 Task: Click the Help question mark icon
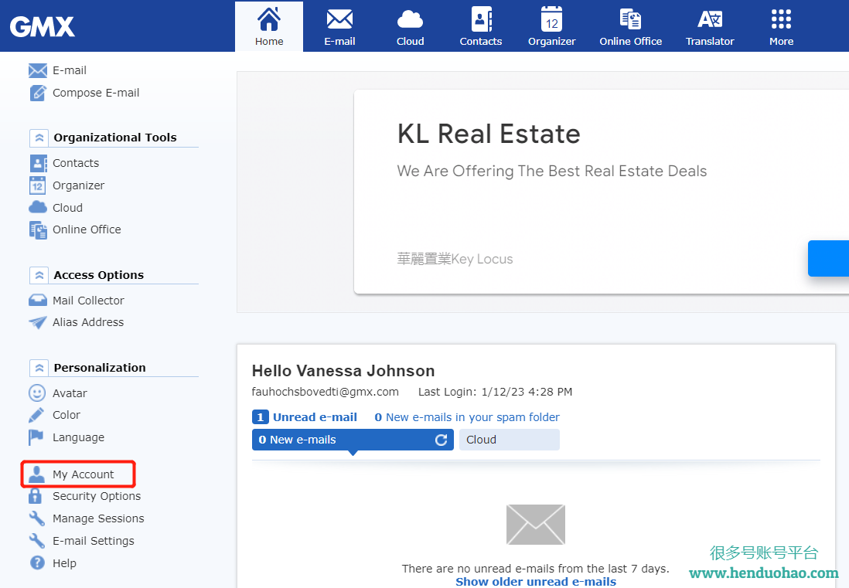tap(37, 563)
